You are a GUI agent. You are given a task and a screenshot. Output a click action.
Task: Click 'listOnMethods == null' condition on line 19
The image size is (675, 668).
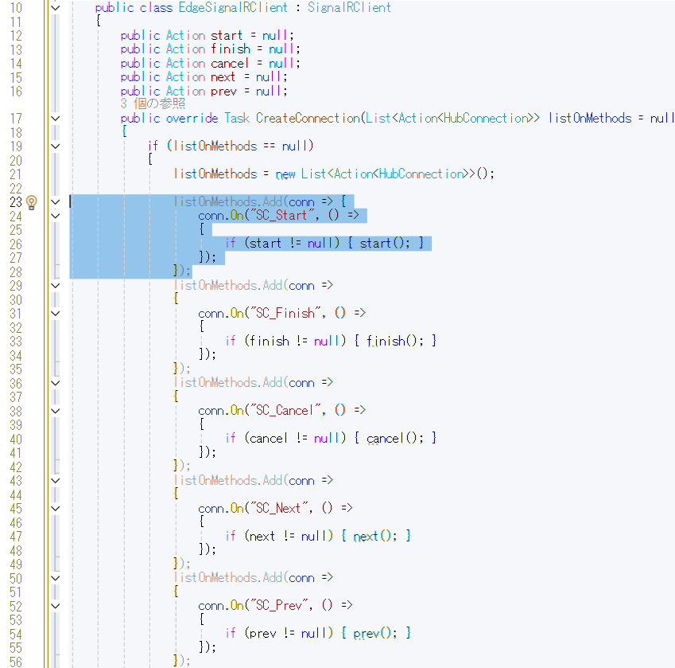tap(241, 146)
